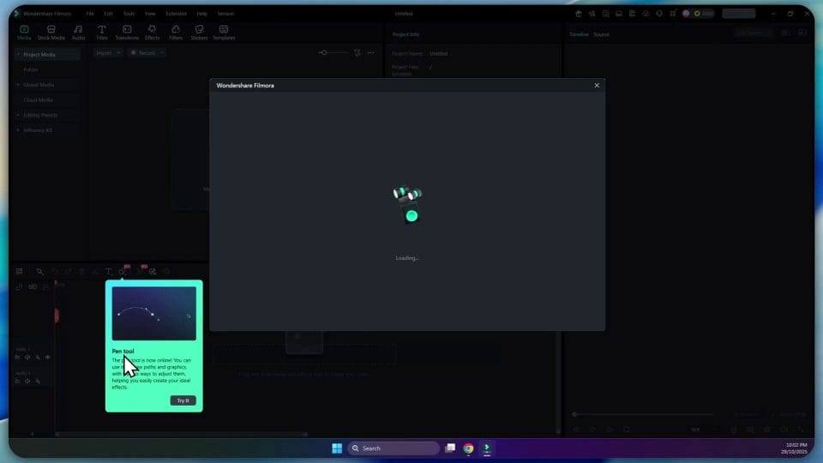
Task: Open the Record dropdown
Action: (x=147, y=52)
